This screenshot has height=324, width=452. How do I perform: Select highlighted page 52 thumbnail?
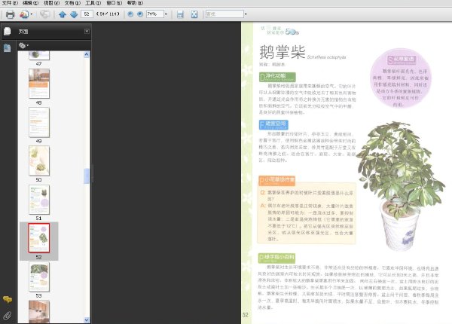[39, 238]
